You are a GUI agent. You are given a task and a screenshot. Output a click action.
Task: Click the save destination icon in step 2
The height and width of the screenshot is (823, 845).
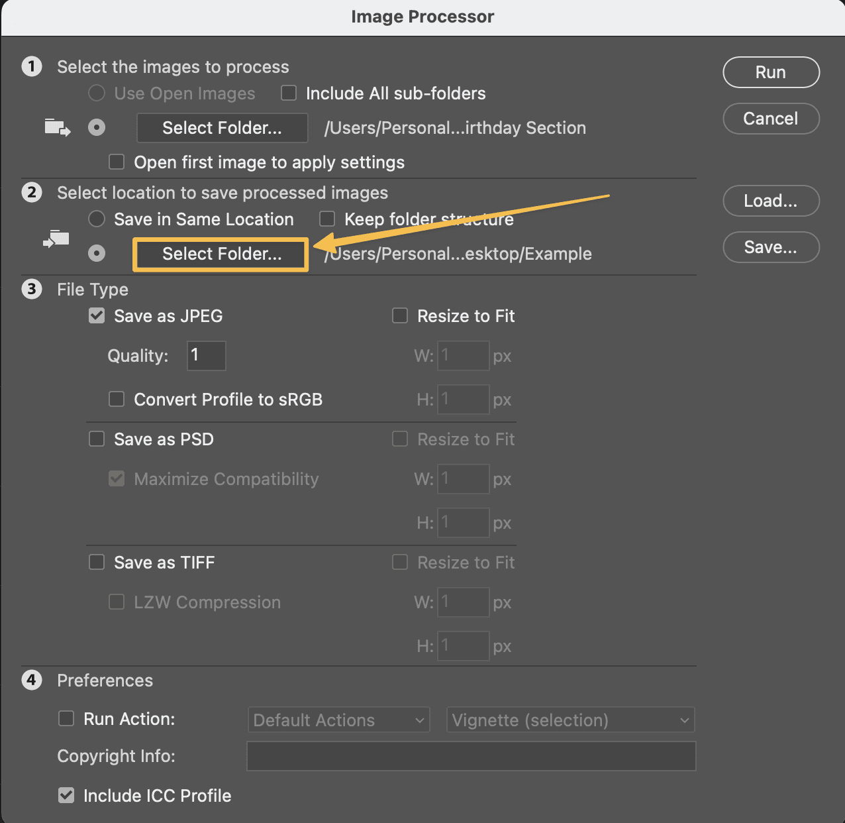[56, 240]
